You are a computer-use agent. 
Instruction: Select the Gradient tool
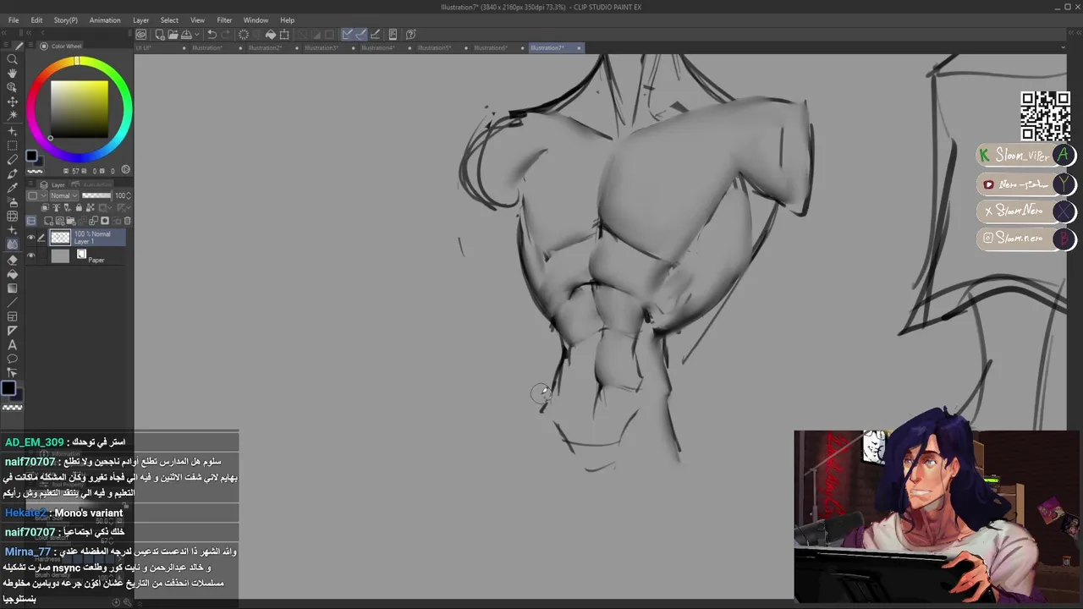(x=12, y=288)
